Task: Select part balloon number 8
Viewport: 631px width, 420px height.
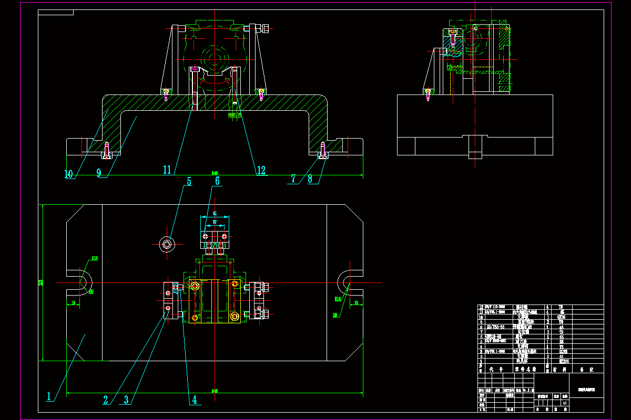Action: point(310,179)
